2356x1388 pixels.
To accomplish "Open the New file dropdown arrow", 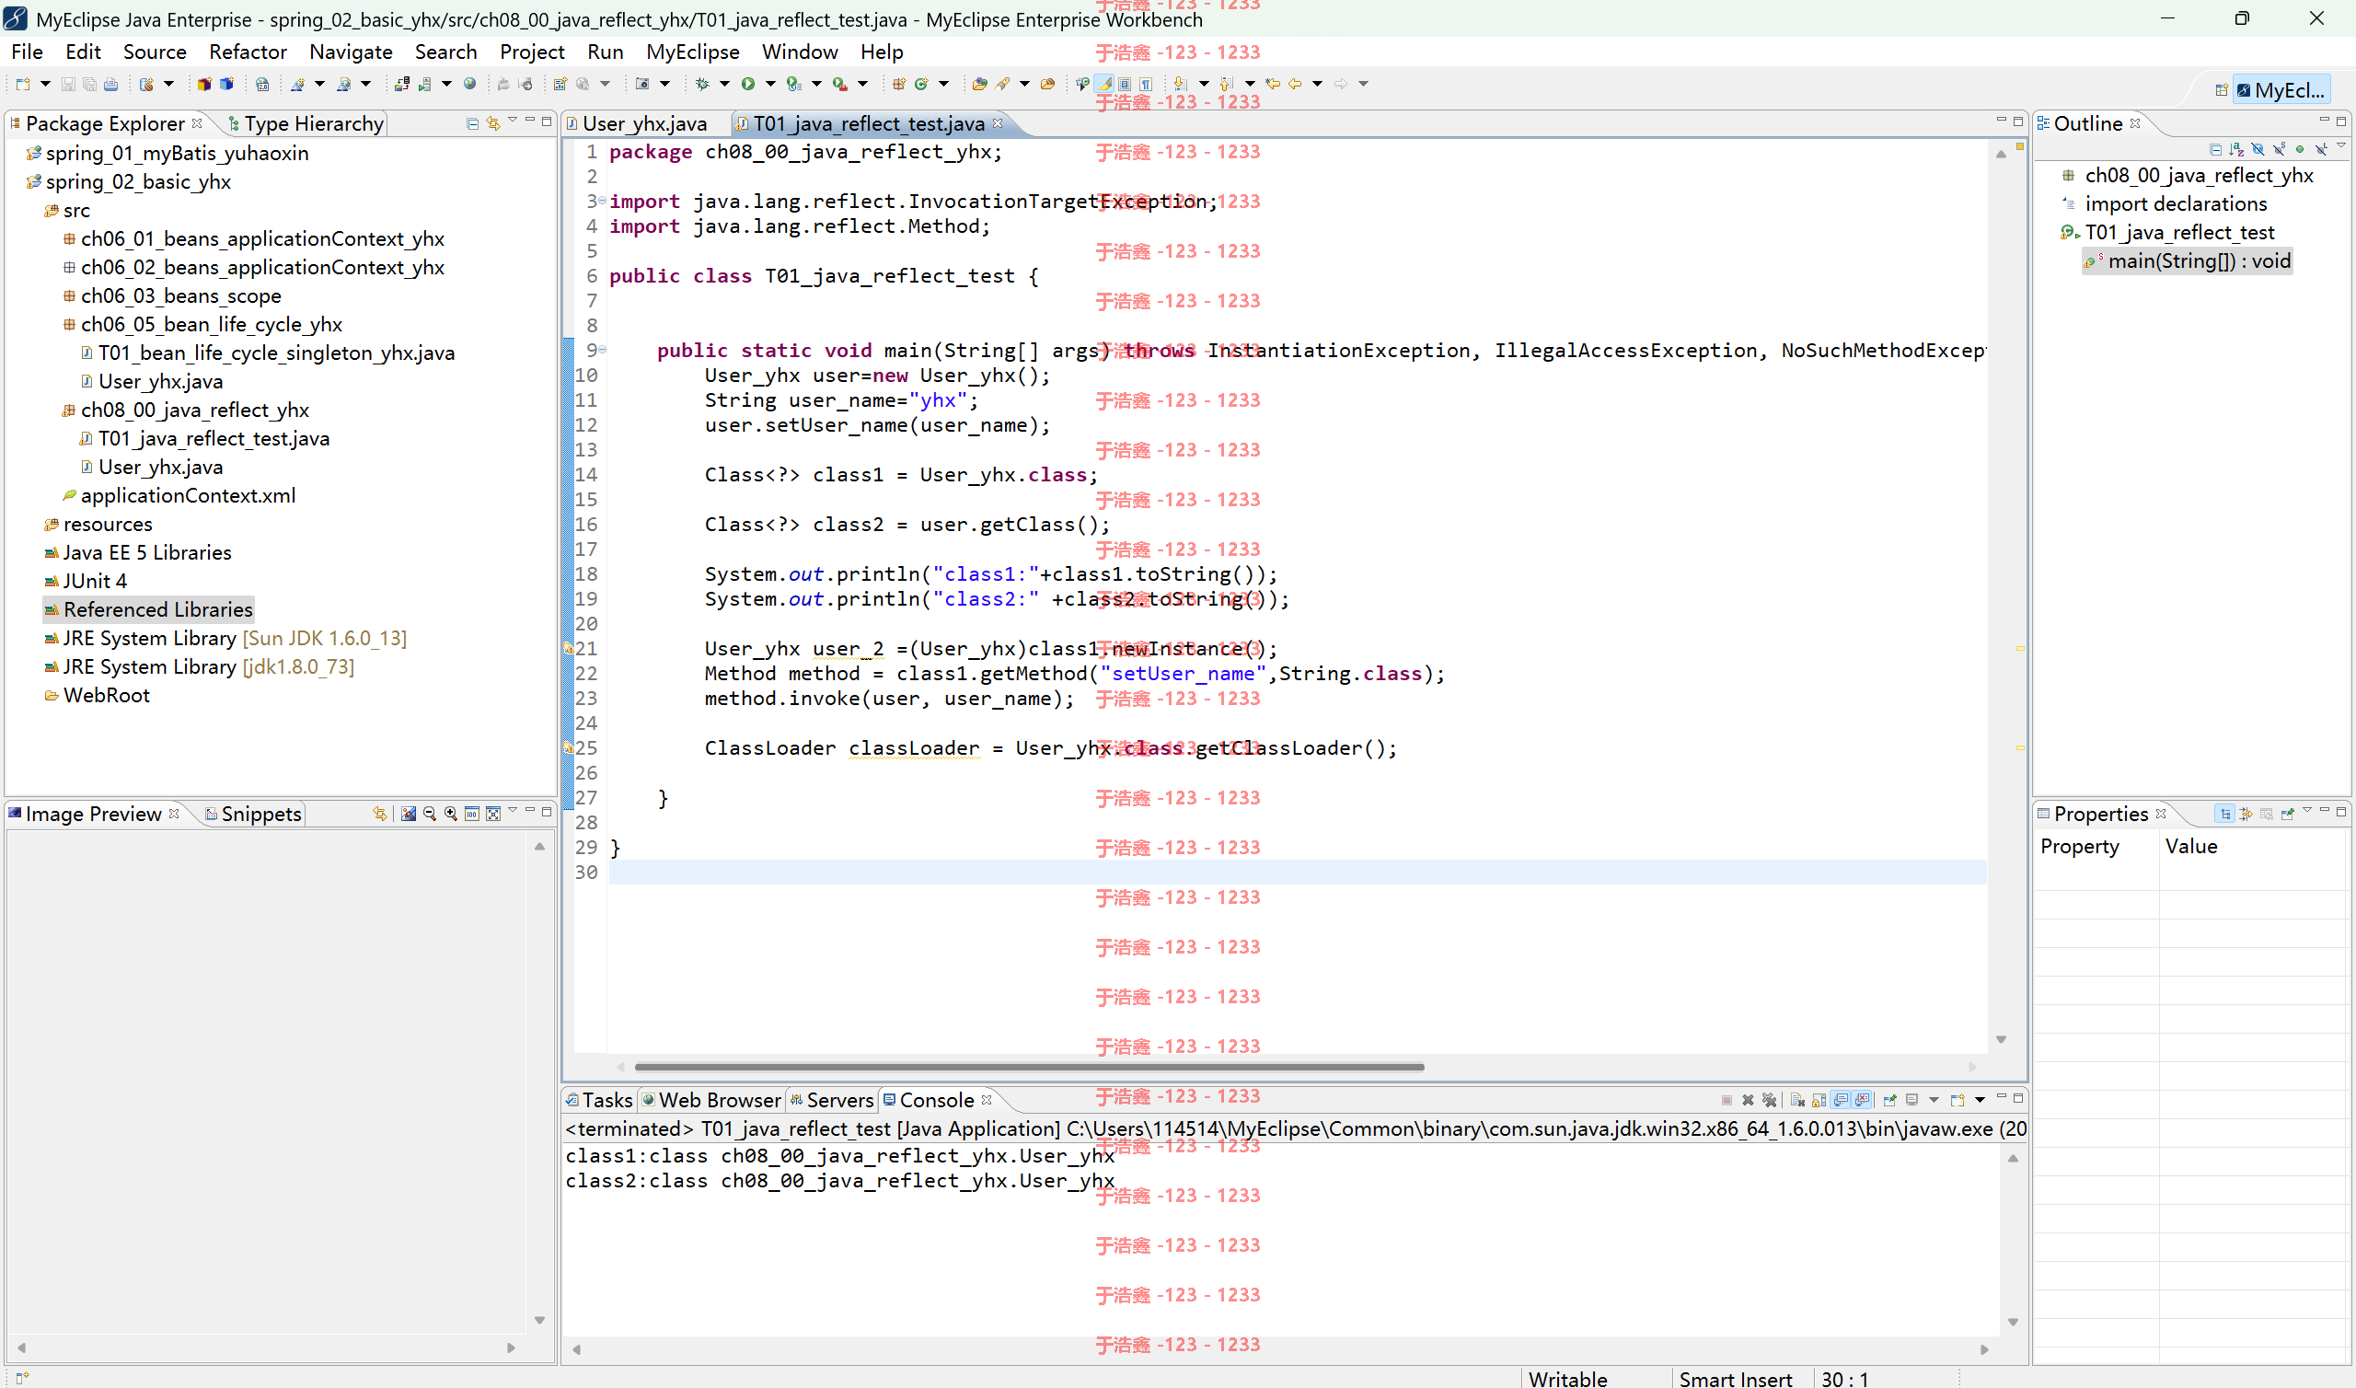I will (44, 84).
